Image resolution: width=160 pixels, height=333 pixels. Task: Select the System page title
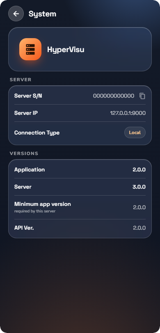43,14
